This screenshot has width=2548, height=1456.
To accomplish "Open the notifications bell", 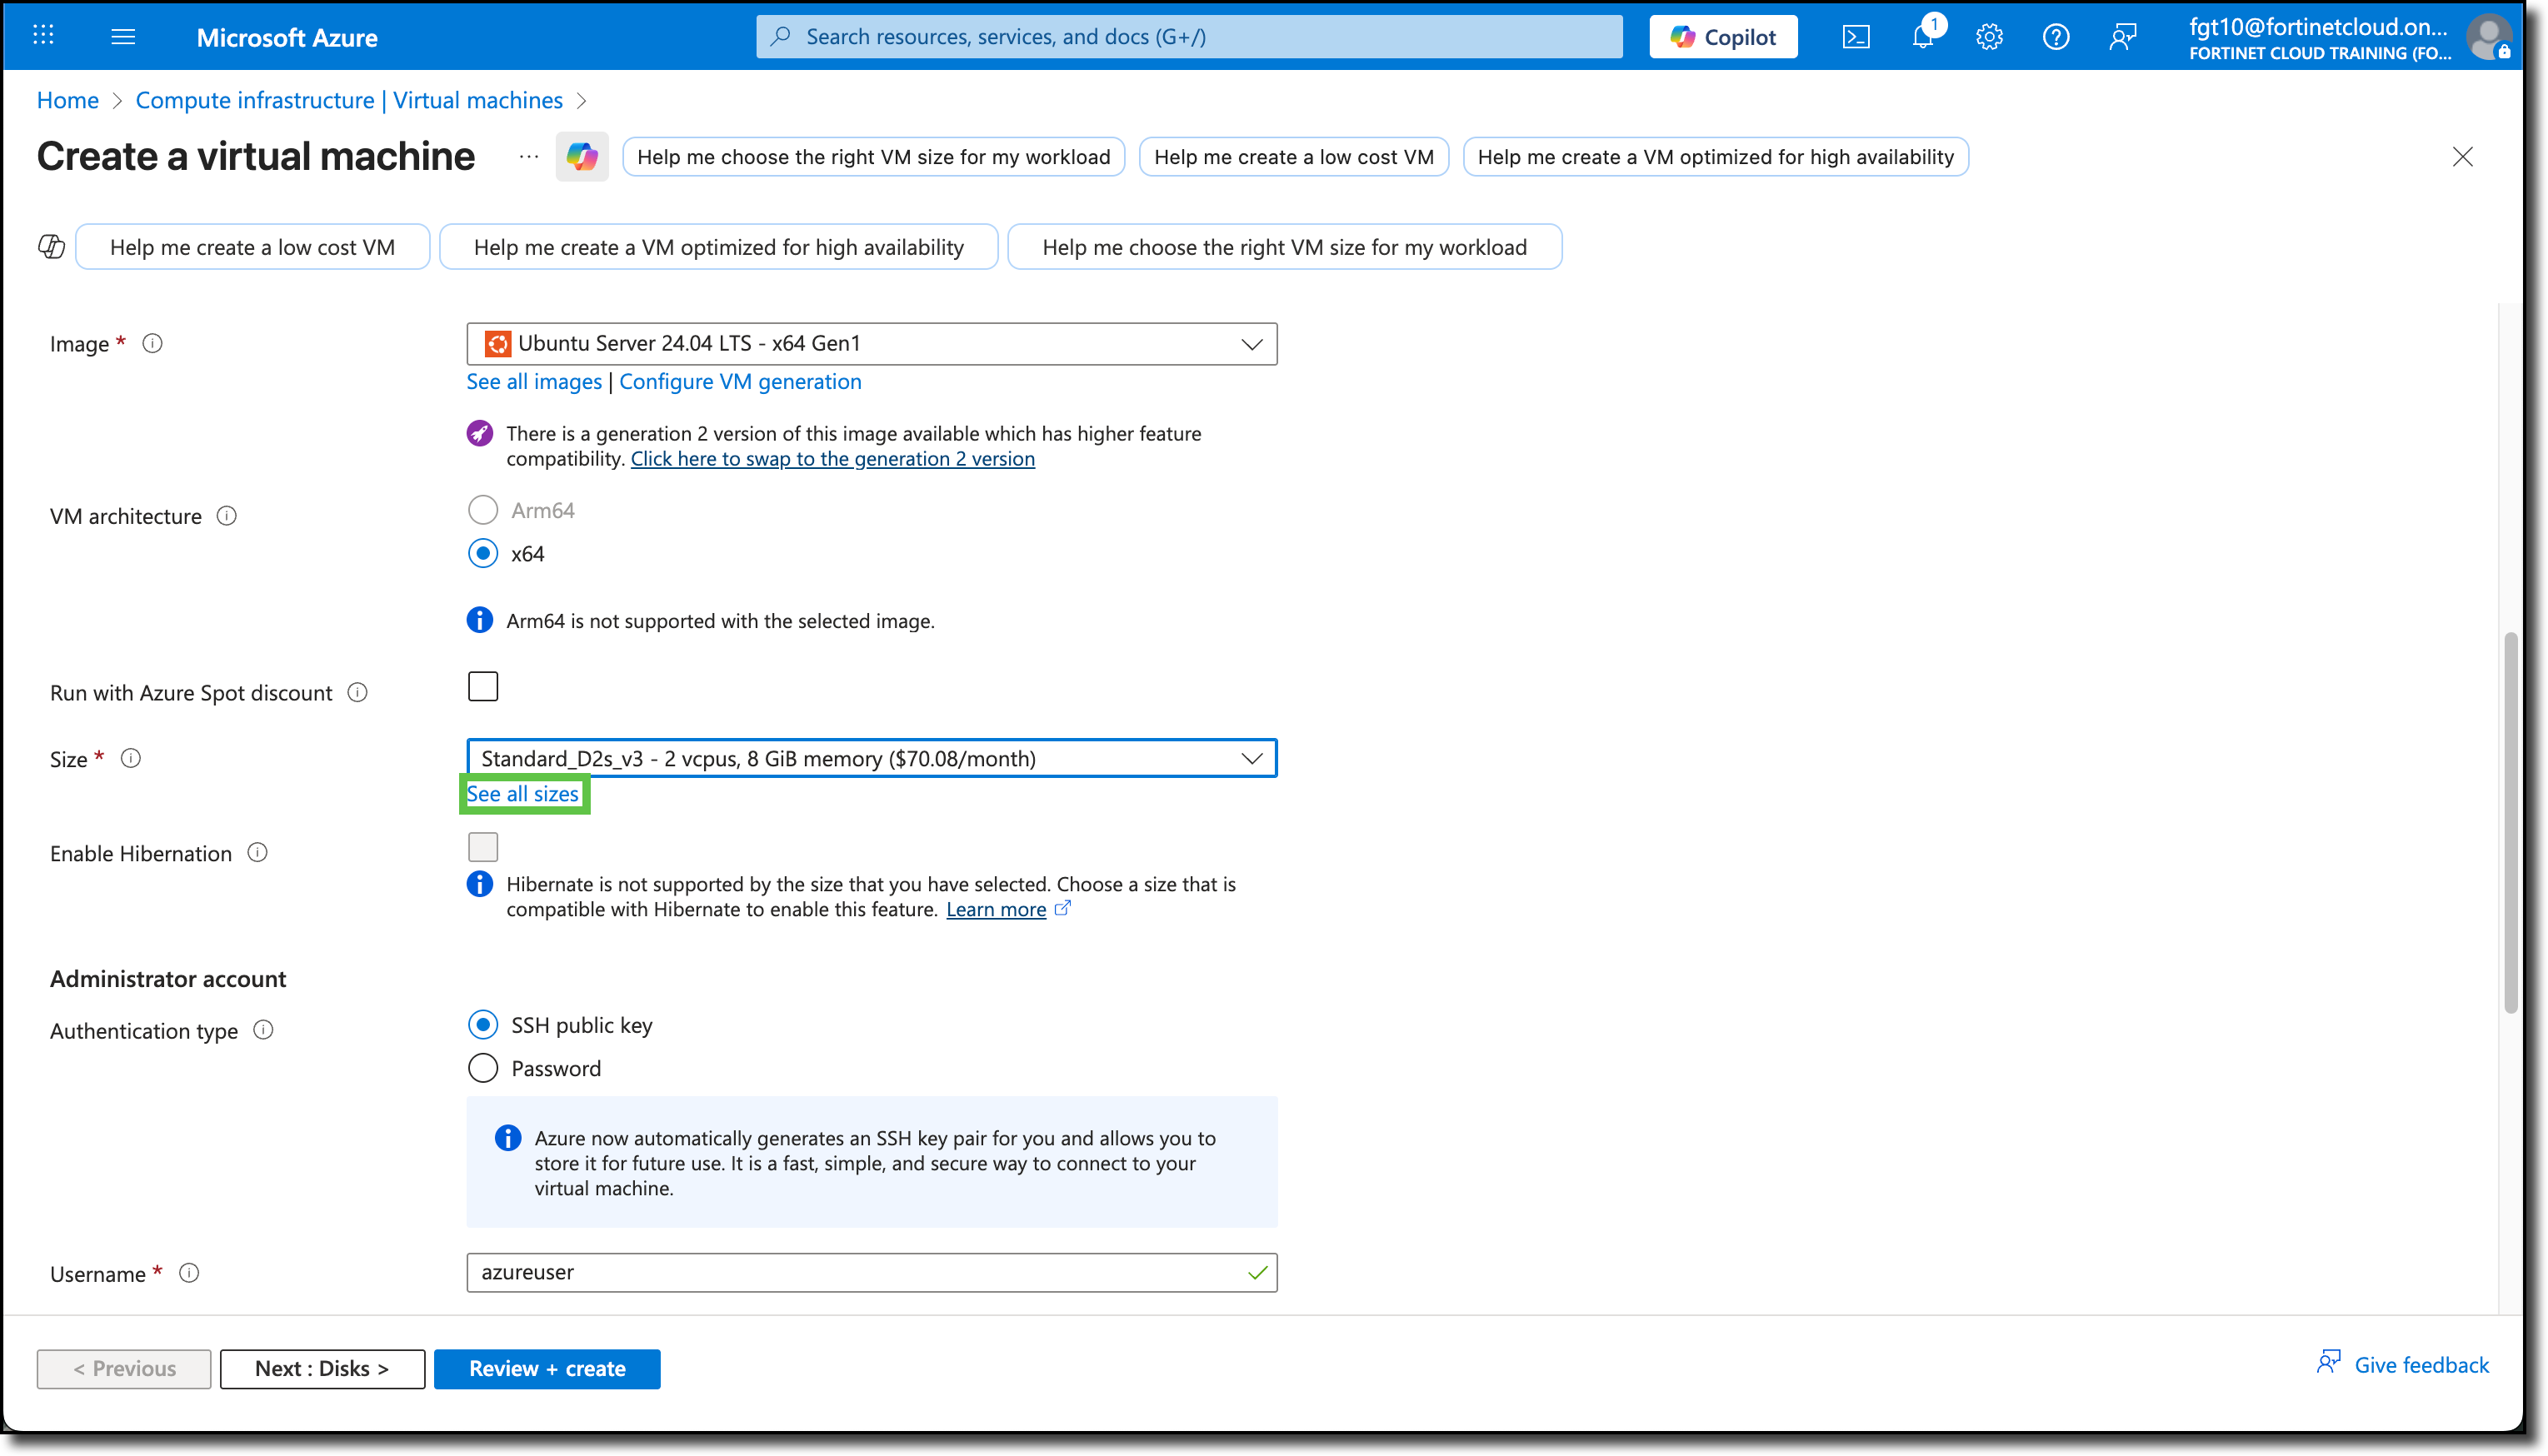I will [x=1922, y=36].
